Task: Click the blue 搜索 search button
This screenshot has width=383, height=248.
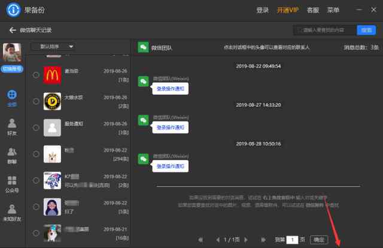Action: coord(366,30)
